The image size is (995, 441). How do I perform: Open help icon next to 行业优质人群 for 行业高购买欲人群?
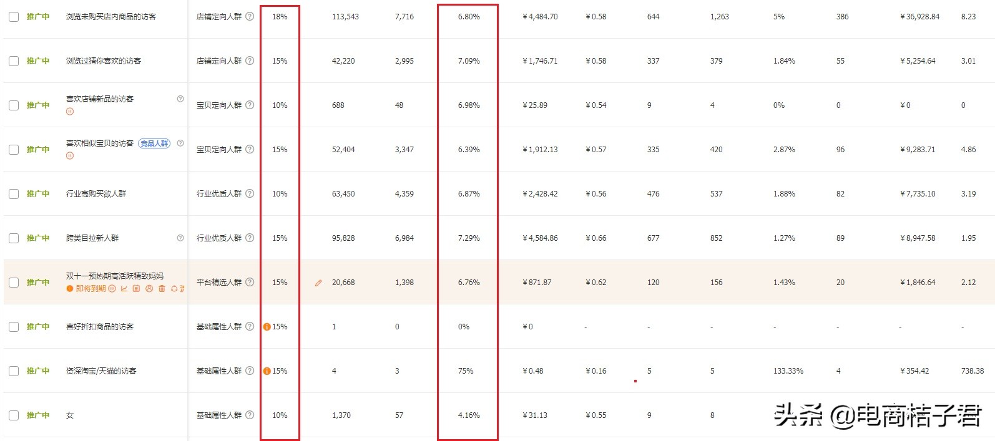(x=250, y=193)
